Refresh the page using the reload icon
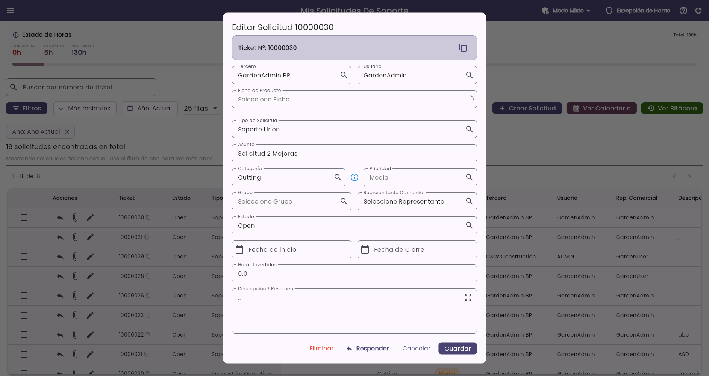This screenshot has height=376, width=709. 698,11
